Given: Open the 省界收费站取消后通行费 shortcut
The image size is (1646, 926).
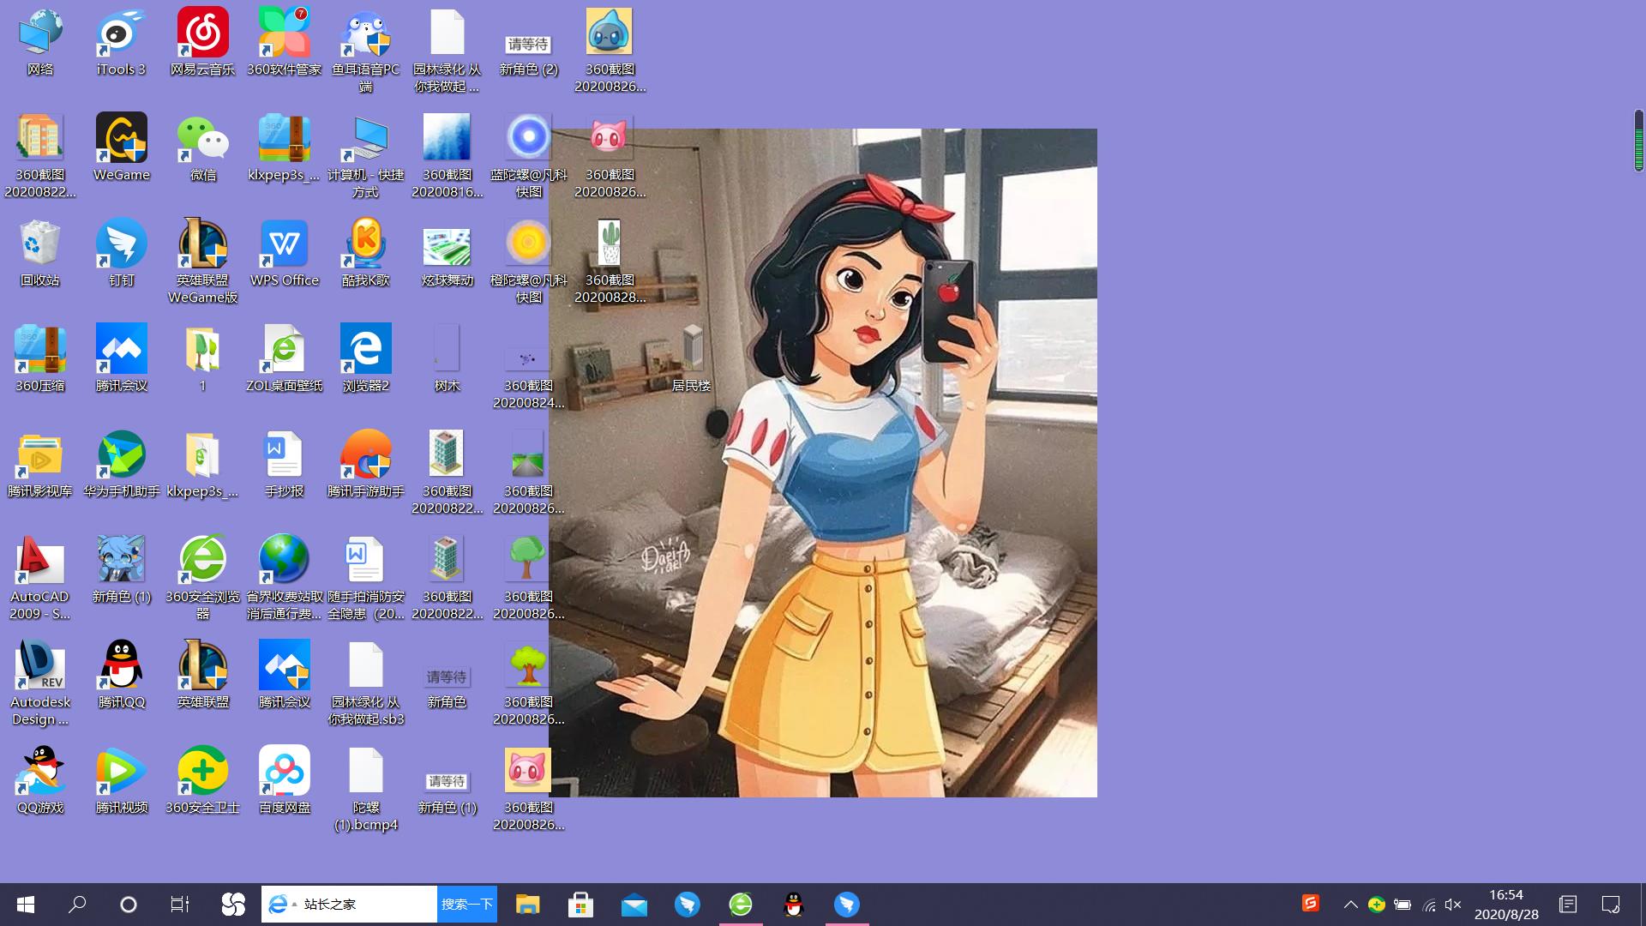Looking at the screenshot, I should [x=285, y=579].
